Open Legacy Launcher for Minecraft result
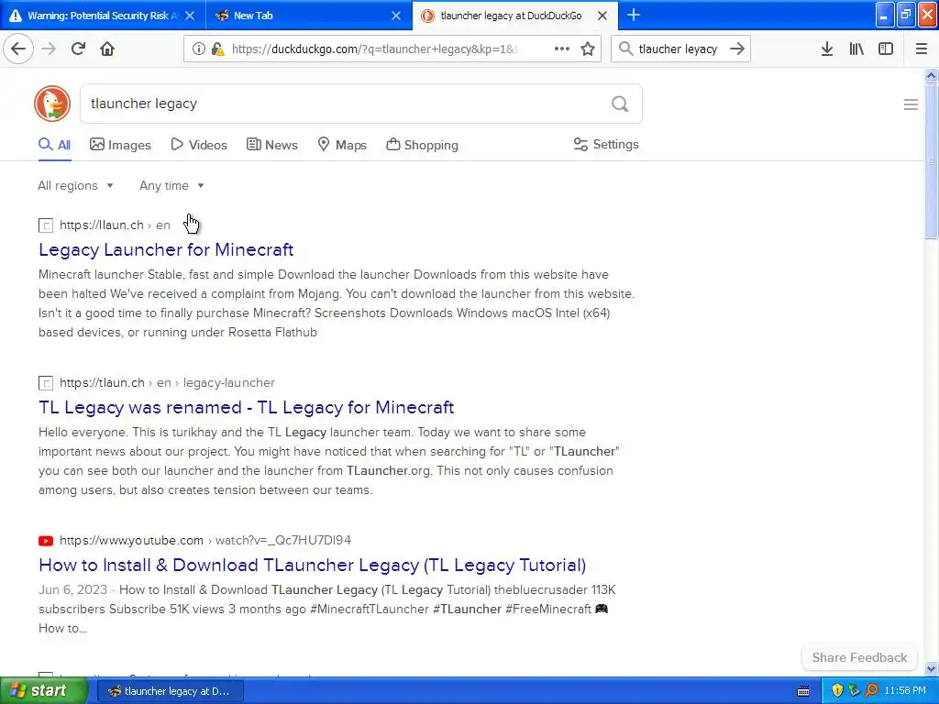Viewport: 939px width, 704px height. [166, 249]
